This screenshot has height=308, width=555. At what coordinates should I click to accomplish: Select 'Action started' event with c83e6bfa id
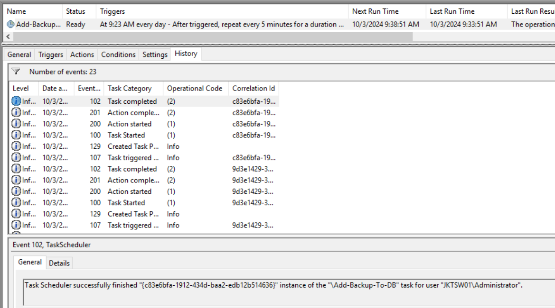click(144, 124)
